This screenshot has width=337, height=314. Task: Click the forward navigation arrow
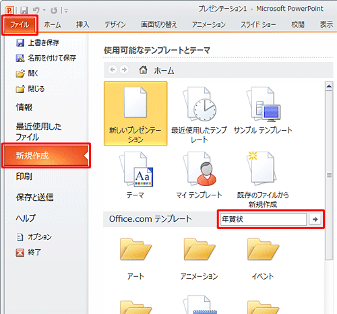[124, 69]
